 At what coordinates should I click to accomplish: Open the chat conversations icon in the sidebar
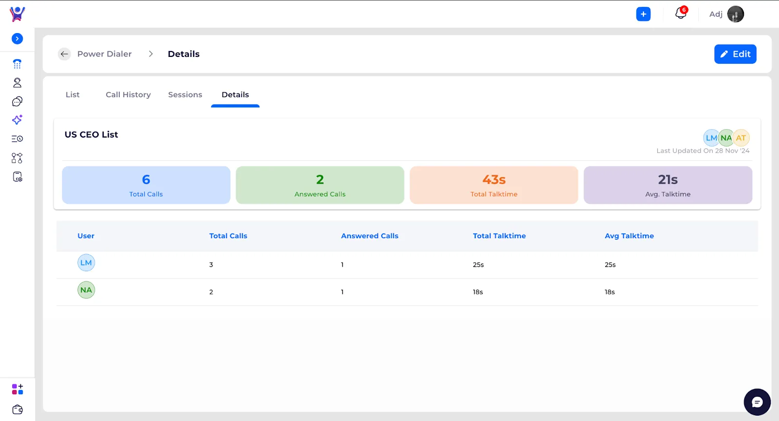tap(17, 101)
